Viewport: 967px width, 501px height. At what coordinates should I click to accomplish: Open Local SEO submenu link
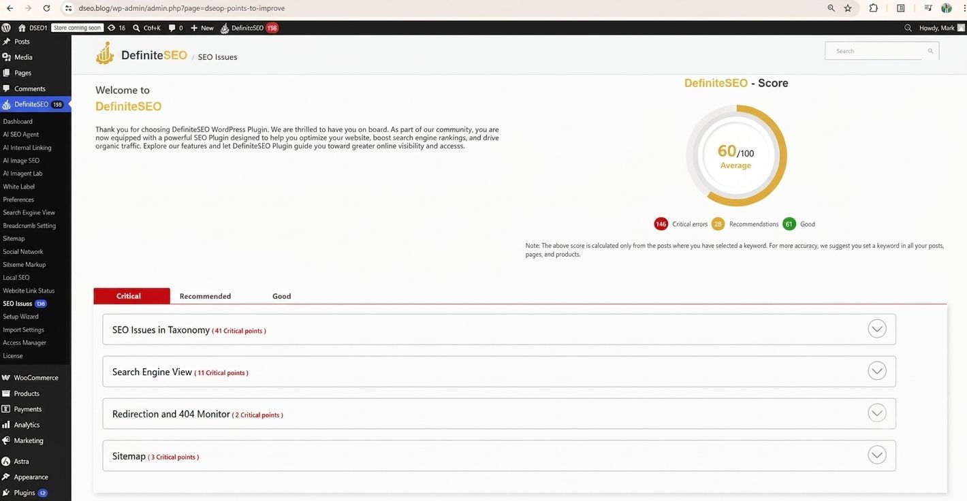16,278
